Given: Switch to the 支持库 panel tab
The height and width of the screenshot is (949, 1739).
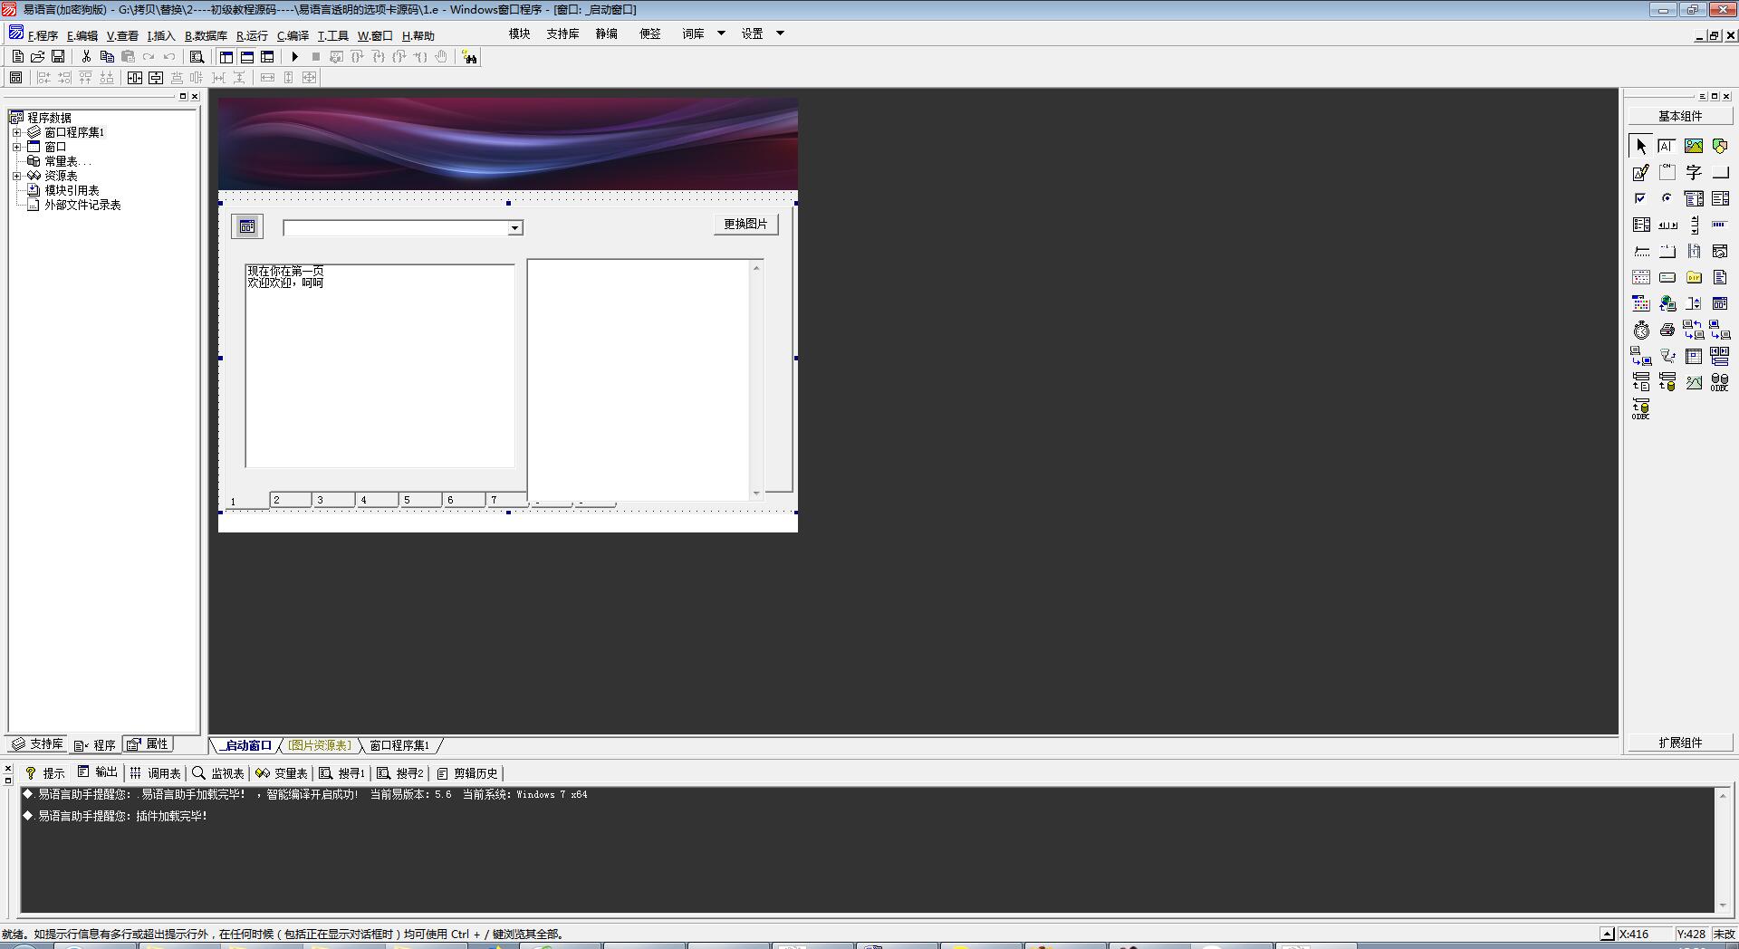Looking at the screenshot, I should [38, 743].
